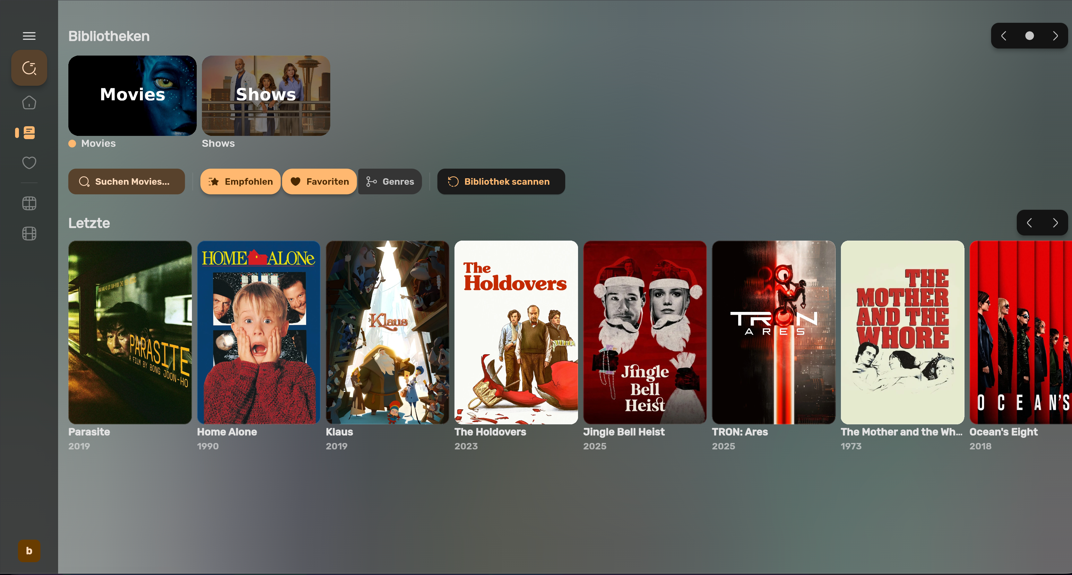Open the Klaus movie poster
Viewport: 1072px width, 575px height.
tap(387, 332)
